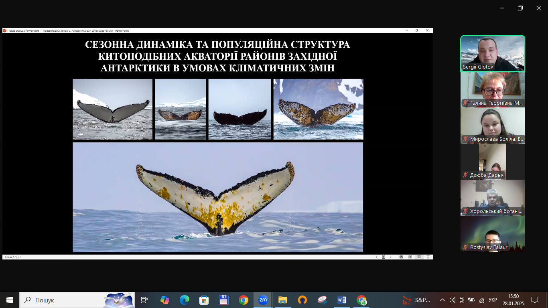Select the Reading View icon
Viewport: 548px width, 308px height.
(419, 257)
